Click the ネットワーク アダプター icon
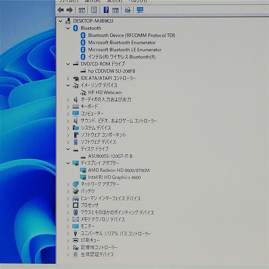The image size is (269, 269). pos(76,184)
